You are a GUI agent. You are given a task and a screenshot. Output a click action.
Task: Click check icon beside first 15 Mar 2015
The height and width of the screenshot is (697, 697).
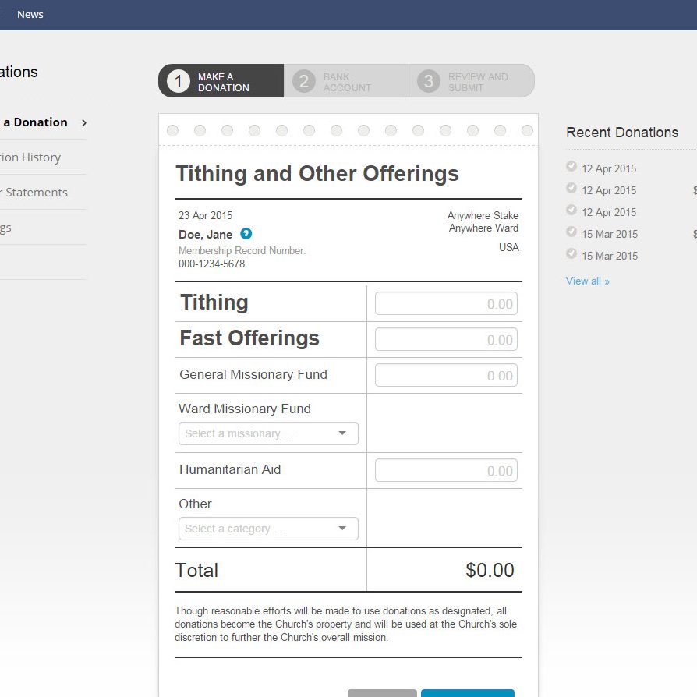point(571,232)
